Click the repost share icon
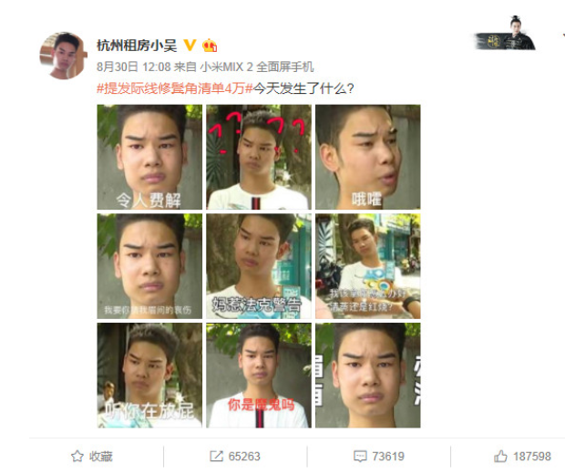This screenshot has height=474, width=565. pos(216,457)
